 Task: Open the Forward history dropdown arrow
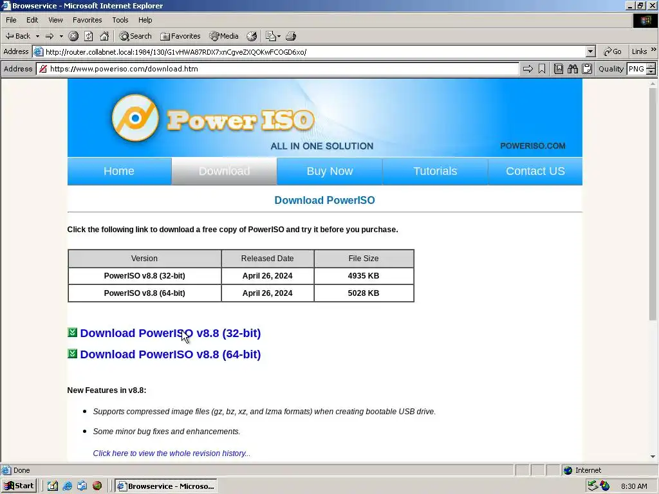point(61,37)
